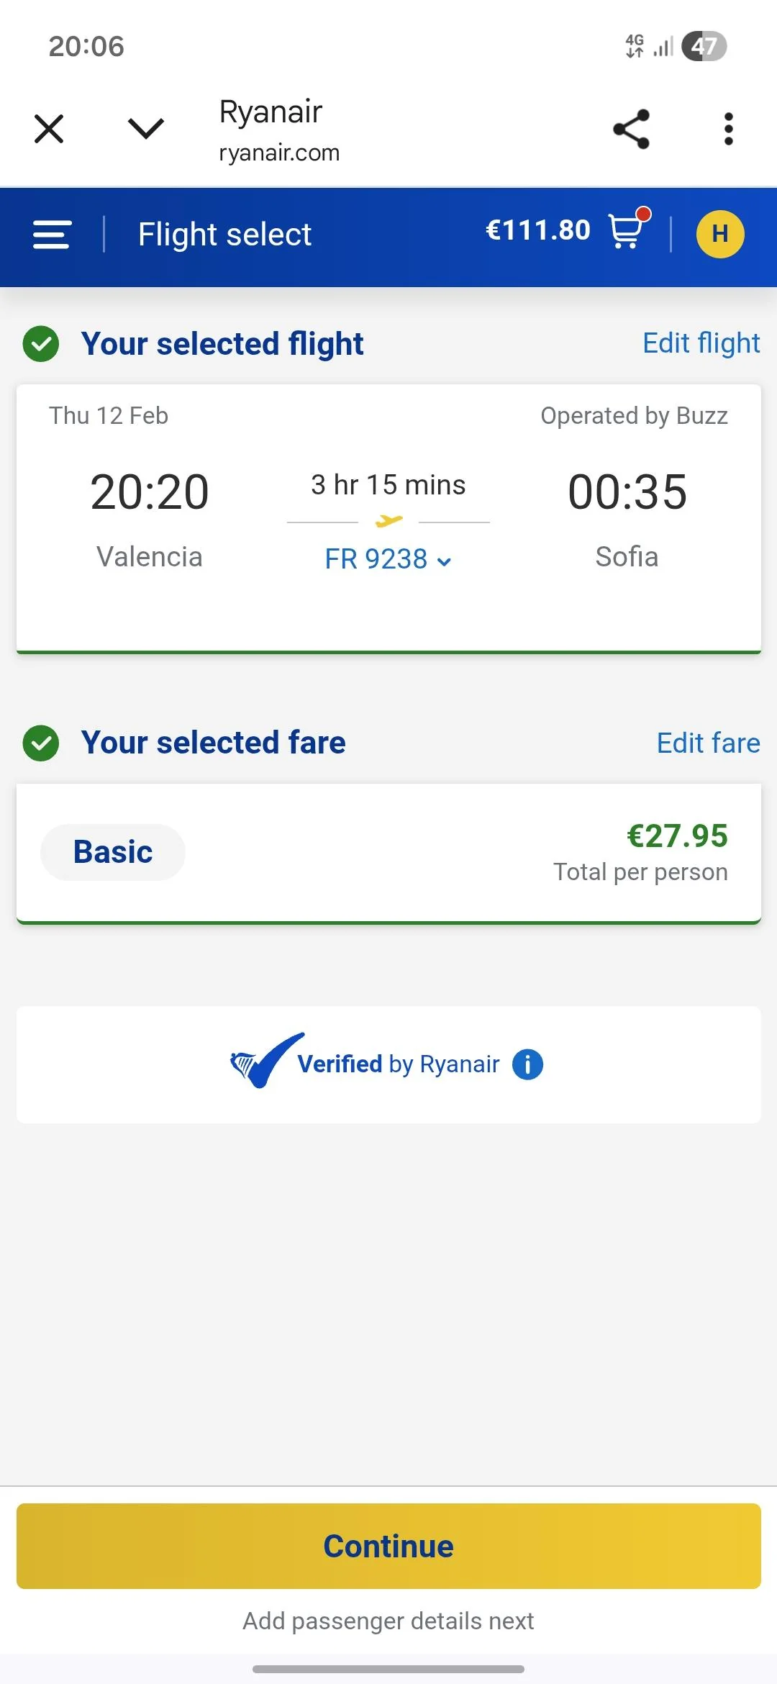Open the hamburger navigation menu
Viewport: 777px width, 1684px height.
[x=52, y=235]
